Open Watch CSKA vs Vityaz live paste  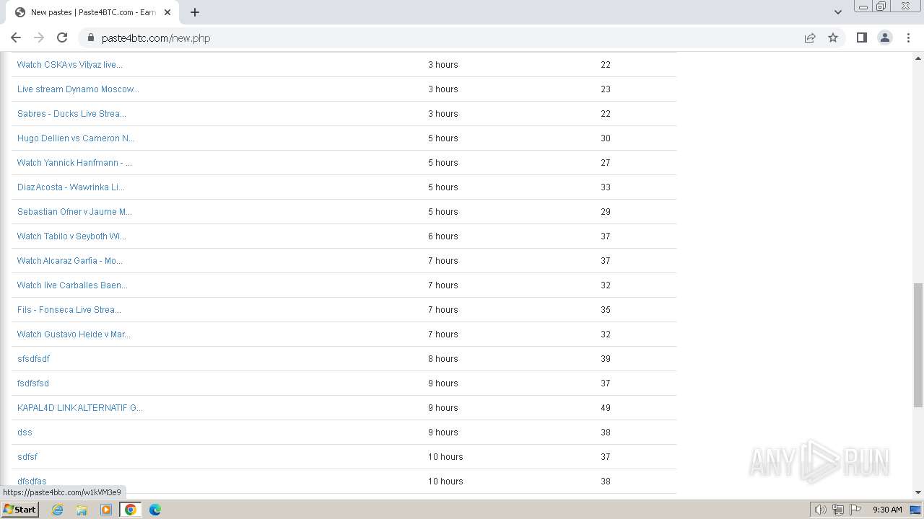pos(70,65)
